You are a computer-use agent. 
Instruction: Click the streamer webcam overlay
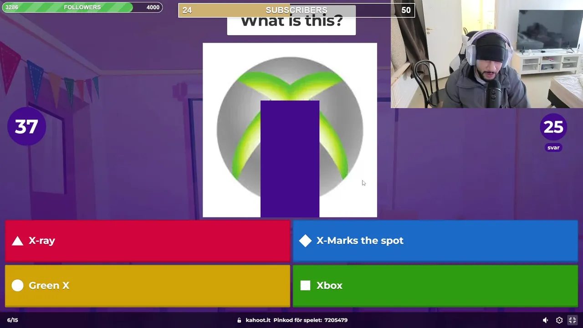point(487,54)
